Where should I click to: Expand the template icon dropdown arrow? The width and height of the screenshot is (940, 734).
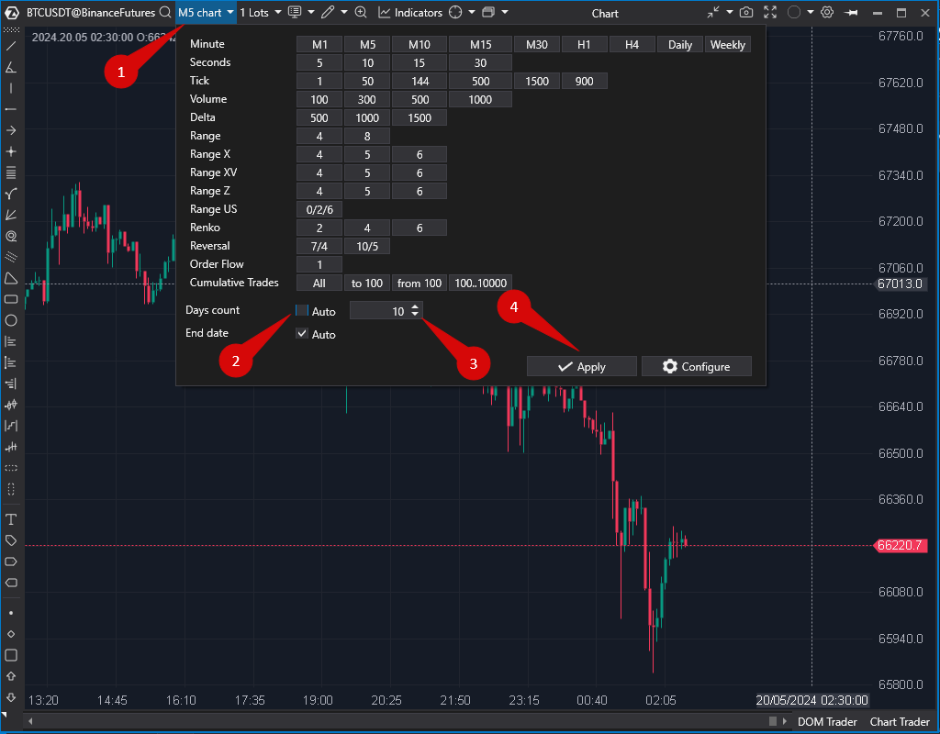(x=311, y=12)
